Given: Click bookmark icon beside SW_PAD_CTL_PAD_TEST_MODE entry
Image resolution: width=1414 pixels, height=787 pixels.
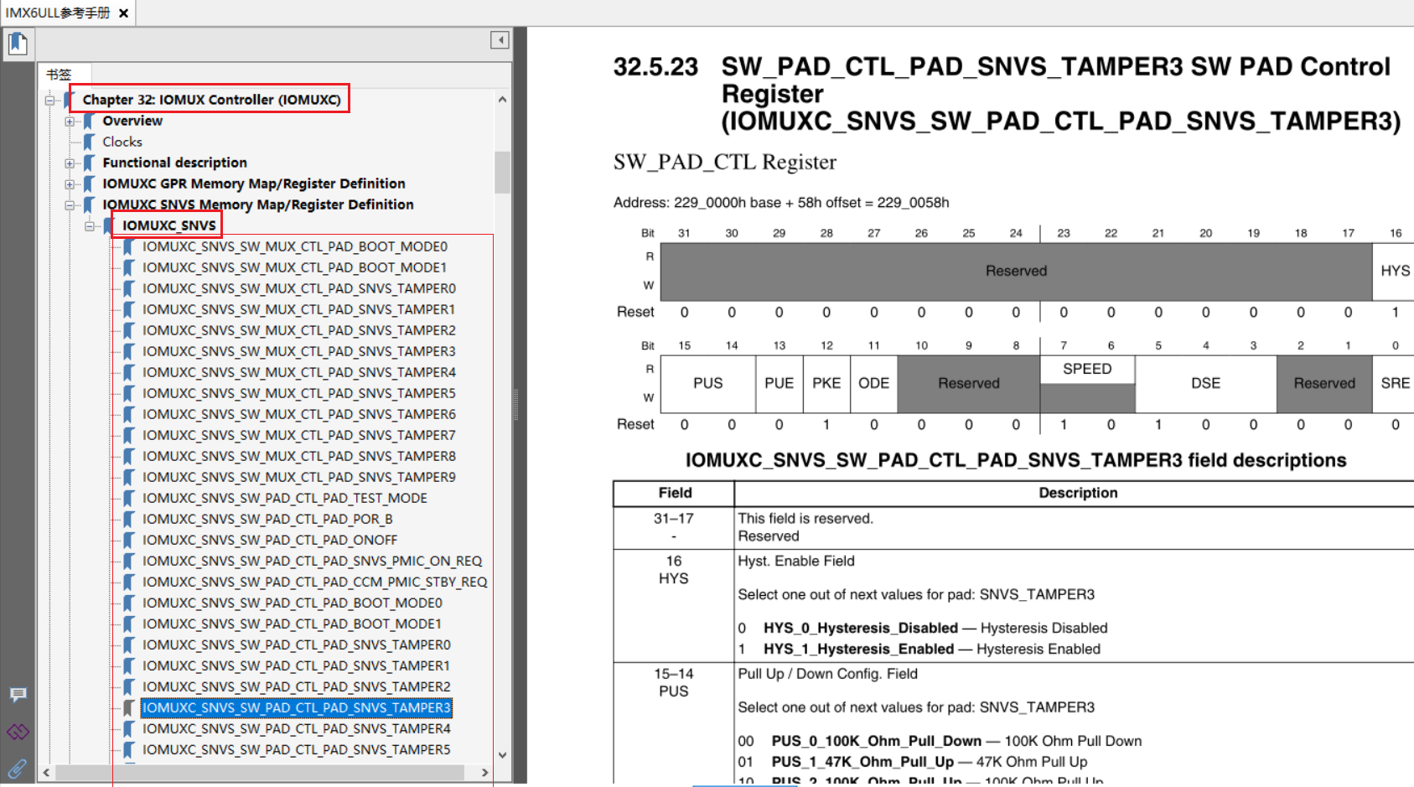Looking at the screenshot, I should pos(128,498).
